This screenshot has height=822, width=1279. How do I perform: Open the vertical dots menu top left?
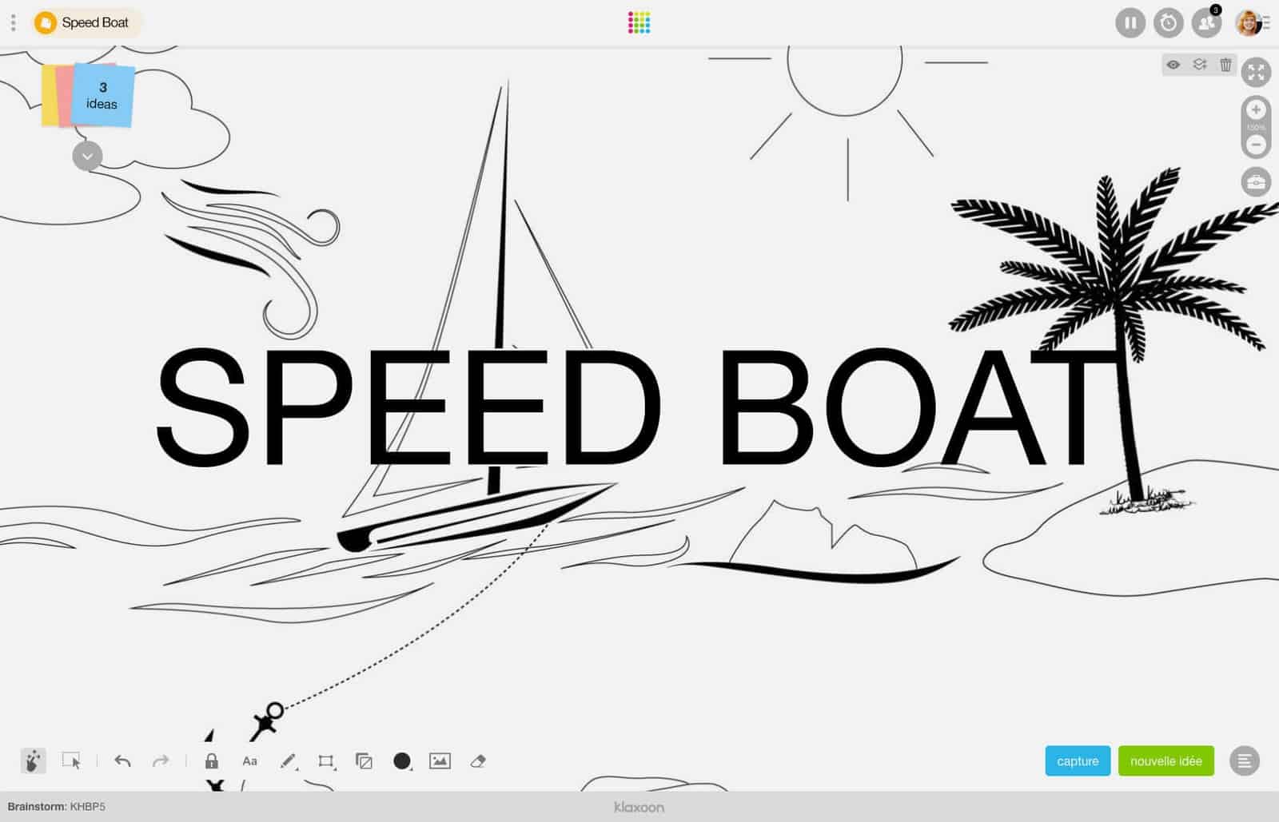[x=12, y=22]
